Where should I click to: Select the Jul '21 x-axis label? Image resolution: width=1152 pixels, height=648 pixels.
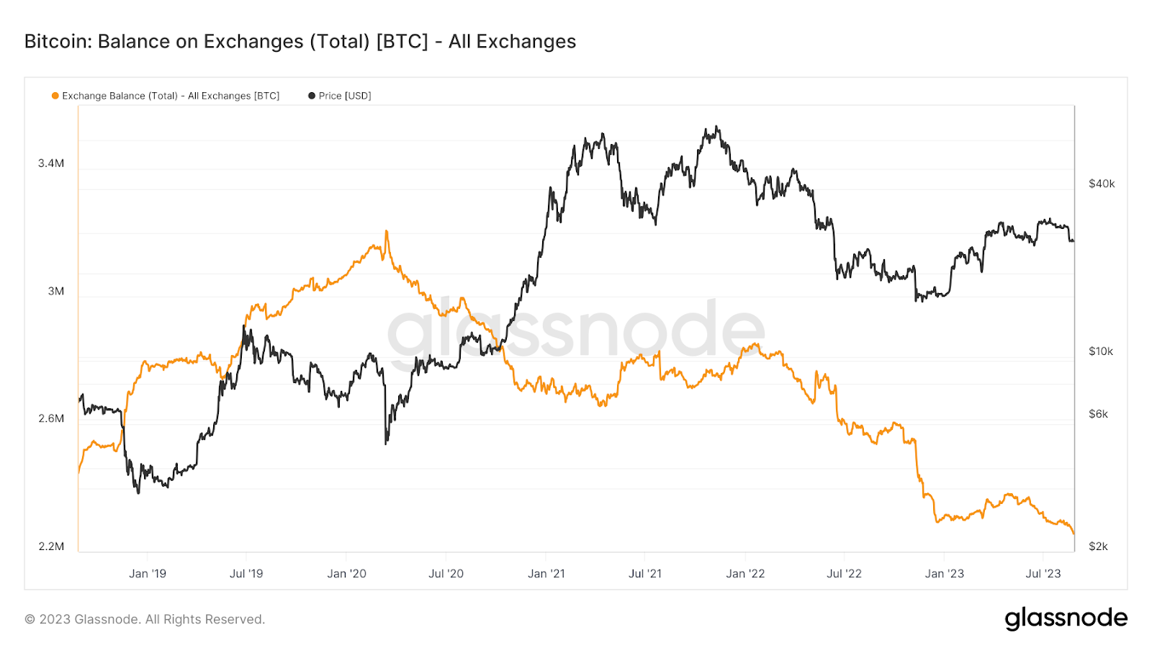point(645,574)
